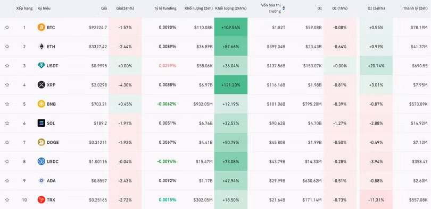Star the ADA row
Screen dimensions: 431x209
(7, 181)
